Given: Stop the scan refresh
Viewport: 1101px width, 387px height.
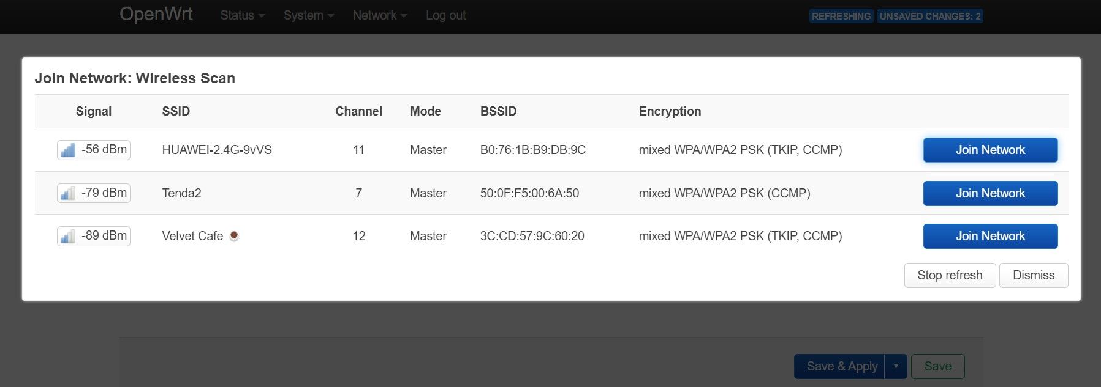Looking at the screenshot, I should coord(950,275).
